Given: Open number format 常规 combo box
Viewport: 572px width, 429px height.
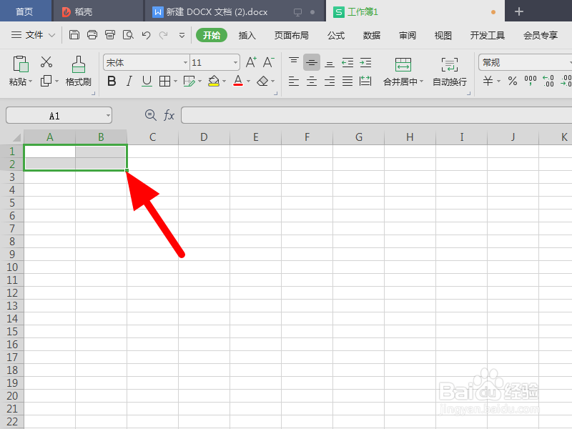Looking at the screenshot, I should click(x=525, y=63).
